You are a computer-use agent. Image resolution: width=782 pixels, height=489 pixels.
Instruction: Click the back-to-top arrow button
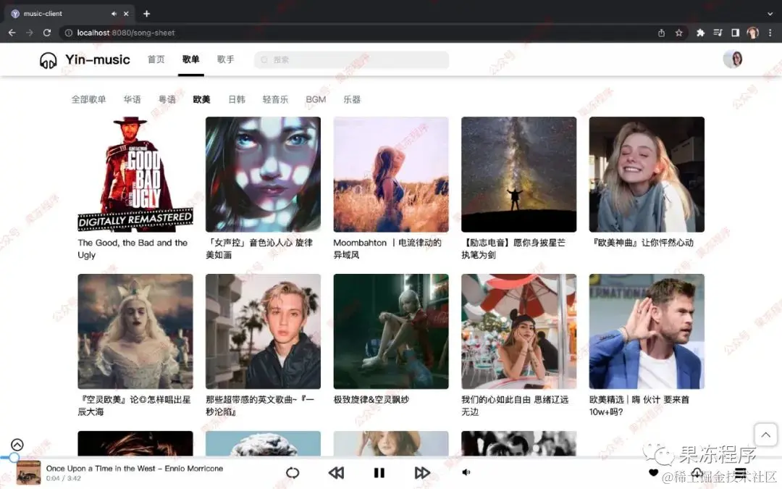click(x=765, y=434)
